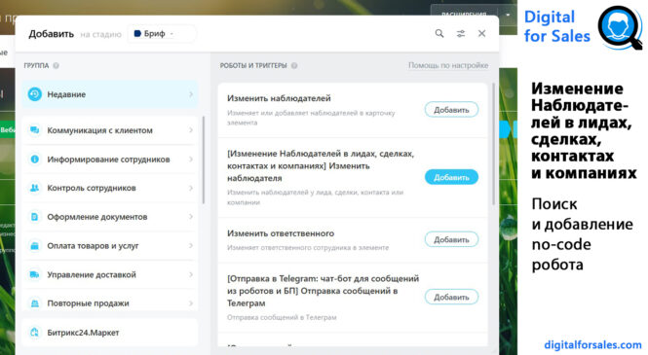Image resolution: width=648 pixels, height=355 pixels.
Task: Add the Отправка сообщений в Телеграм robot
Action: click(x=451, y=298)
